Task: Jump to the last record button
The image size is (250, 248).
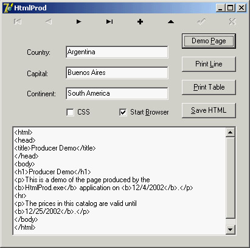Action: tap(109, 21)
